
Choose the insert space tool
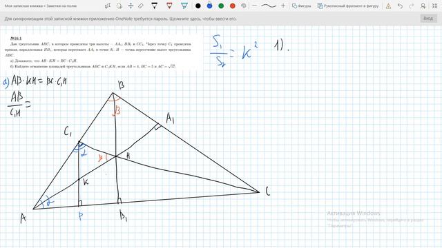pos(131,6)
